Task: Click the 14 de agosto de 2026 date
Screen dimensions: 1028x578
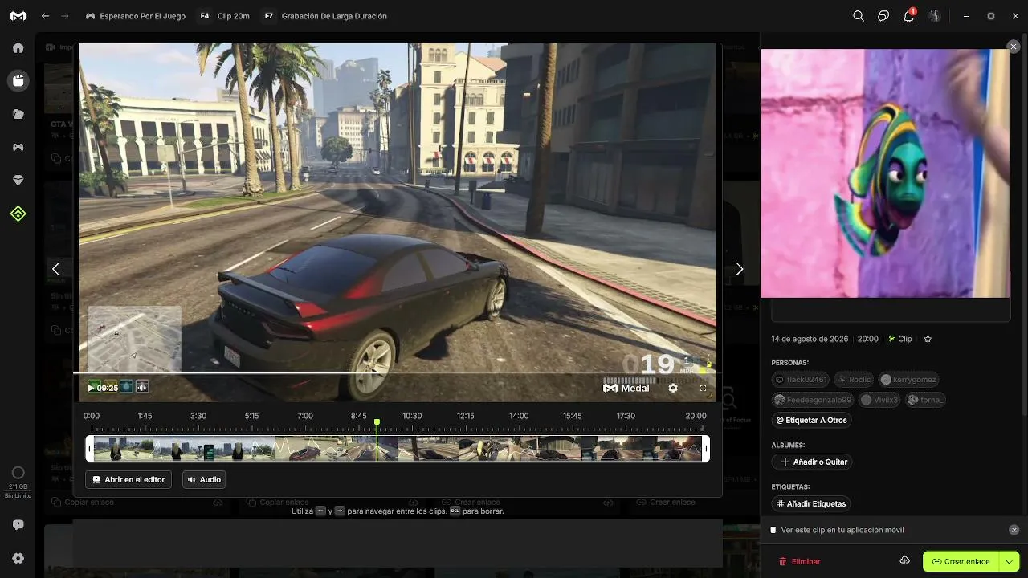Action: tap(810, 339)
